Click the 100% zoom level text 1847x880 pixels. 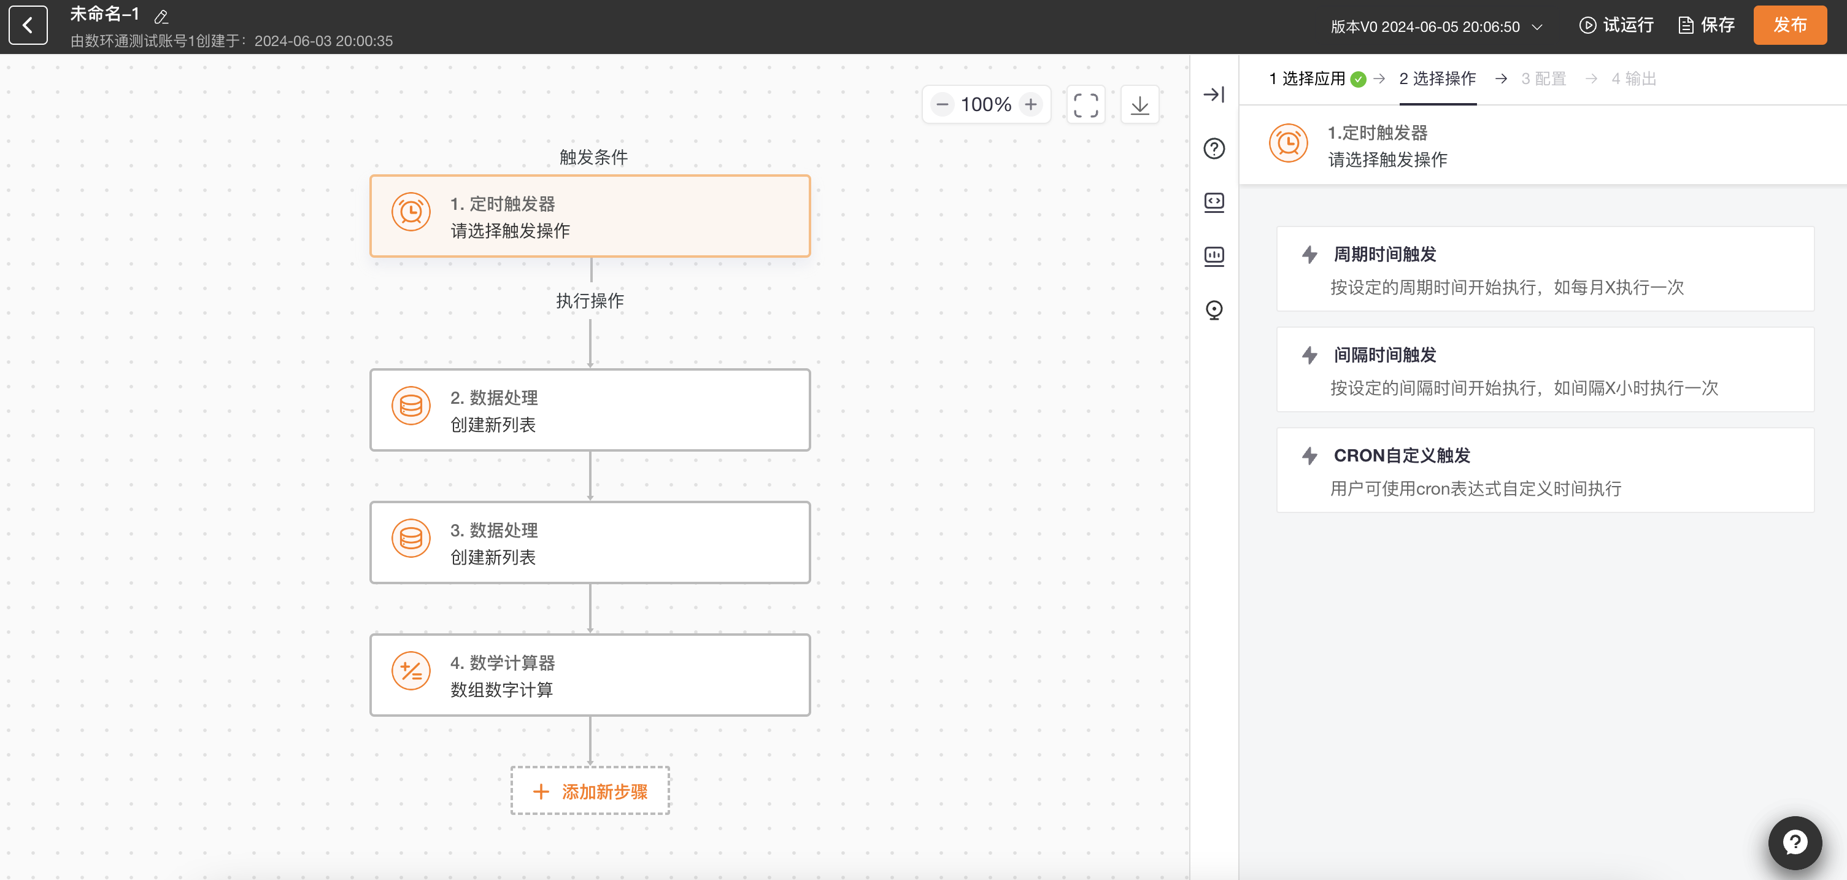click(986, 105)
